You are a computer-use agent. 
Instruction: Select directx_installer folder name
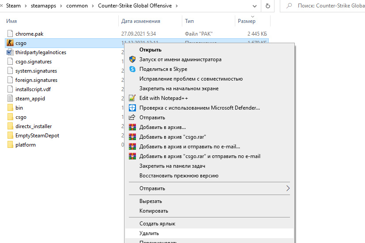coord(34,126)
